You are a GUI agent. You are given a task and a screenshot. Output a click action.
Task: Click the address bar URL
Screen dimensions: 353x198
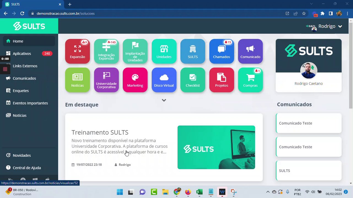(x=66, y=13)
